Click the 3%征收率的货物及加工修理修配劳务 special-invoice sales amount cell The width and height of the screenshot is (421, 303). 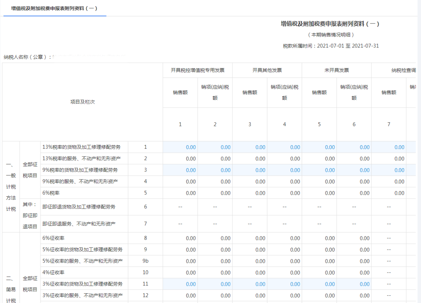coord(180,284)
